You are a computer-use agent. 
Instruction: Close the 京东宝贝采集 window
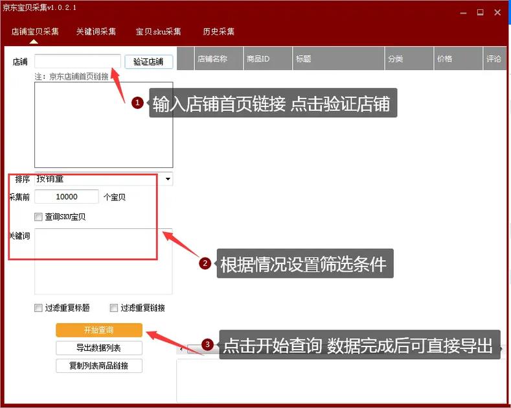click(x=497, y=12)
